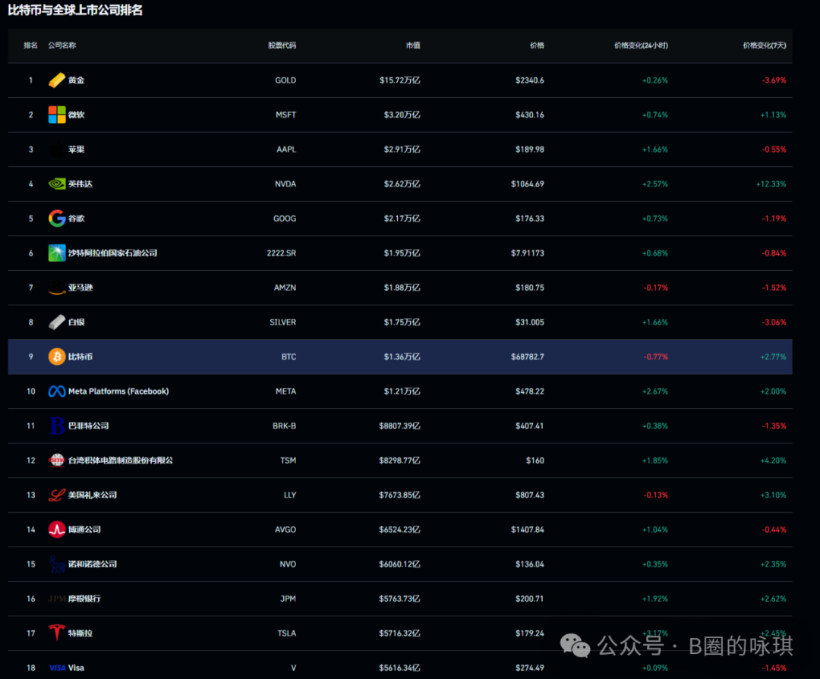Click the 2222.SR ticker code

[282, 253]
